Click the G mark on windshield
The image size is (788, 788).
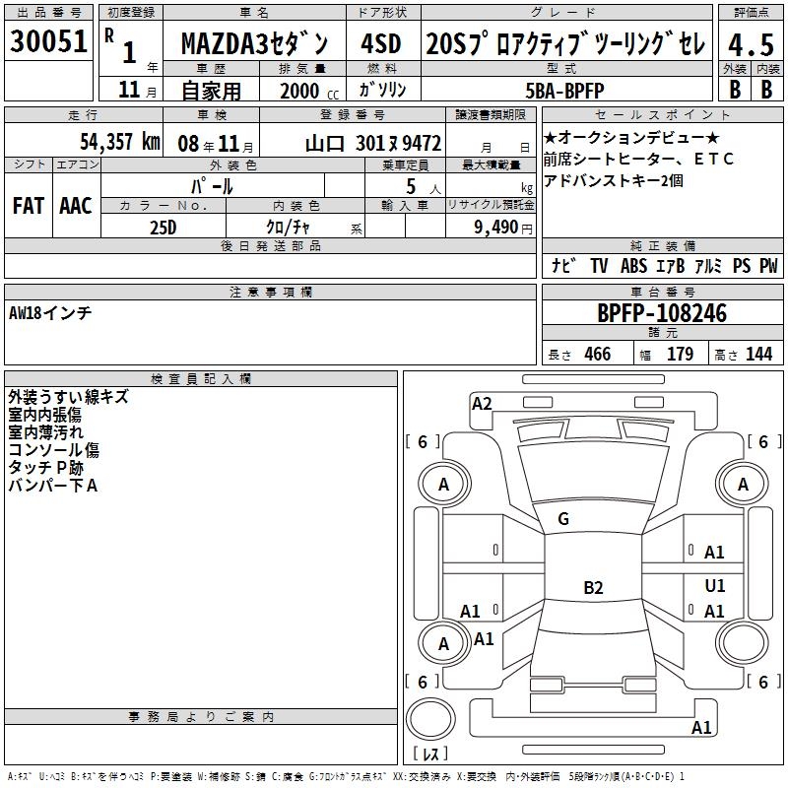(x=563, y=519)
